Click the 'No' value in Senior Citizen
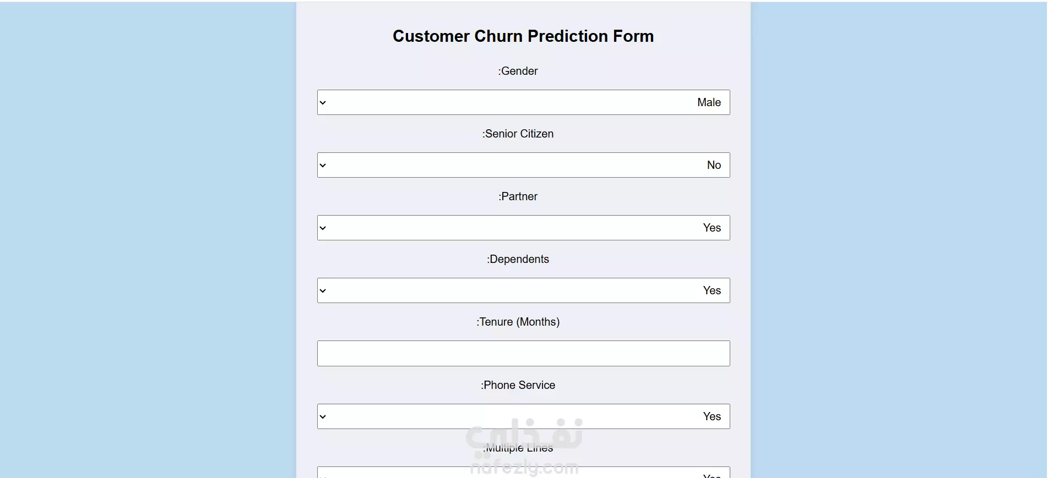 point(714,166)
